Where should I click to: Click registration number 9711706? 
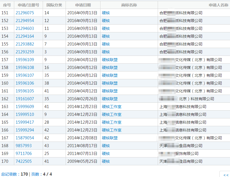coord(24,154)
